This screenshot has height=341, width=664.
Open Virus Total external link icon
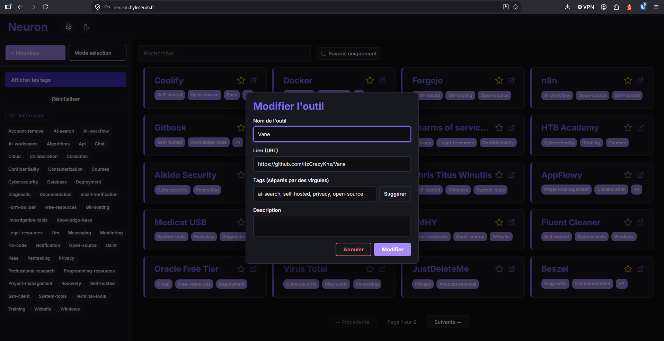coord(382,269)
